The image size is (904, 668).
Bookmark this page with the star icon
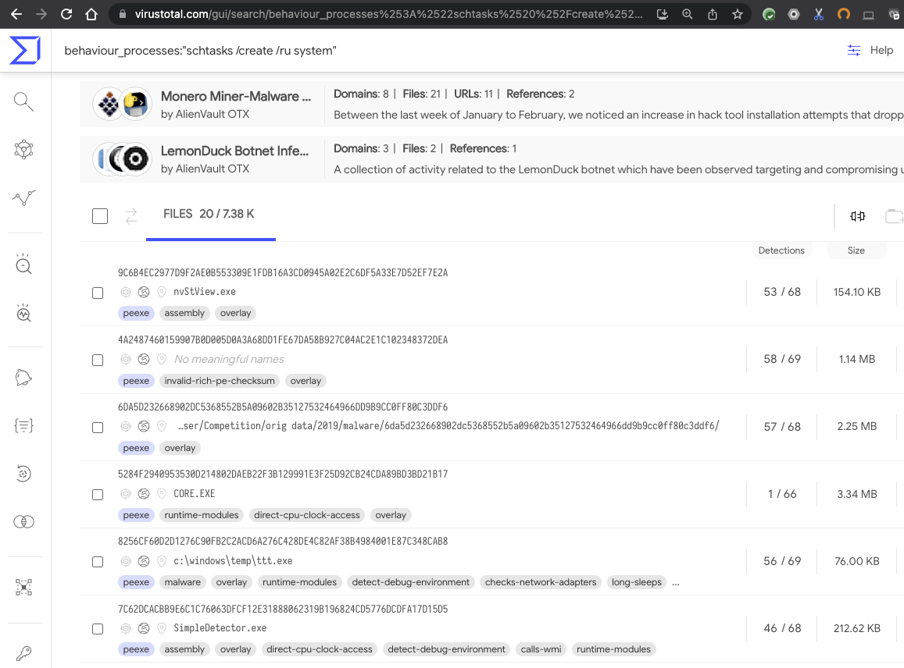pyautogui.click(x=738, y=14)
